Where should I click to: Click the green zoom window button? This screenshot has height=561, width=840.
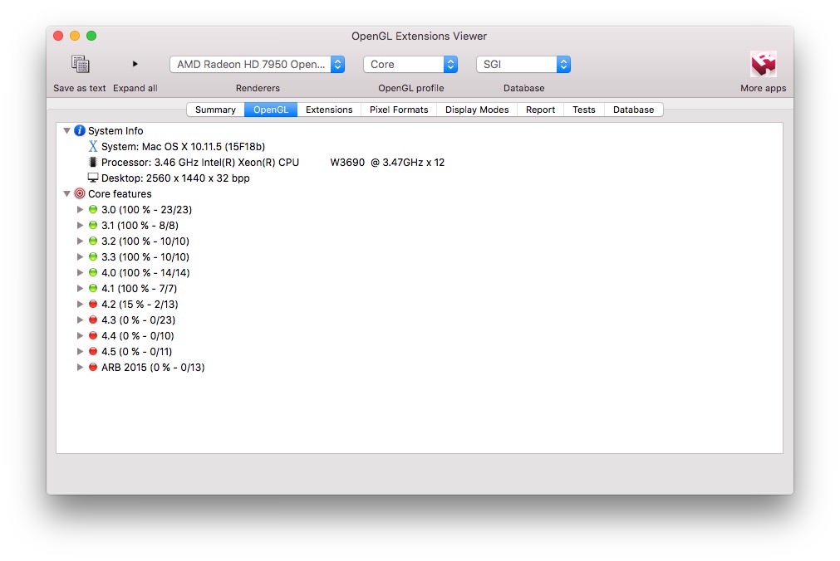click(x=91, y=36)
